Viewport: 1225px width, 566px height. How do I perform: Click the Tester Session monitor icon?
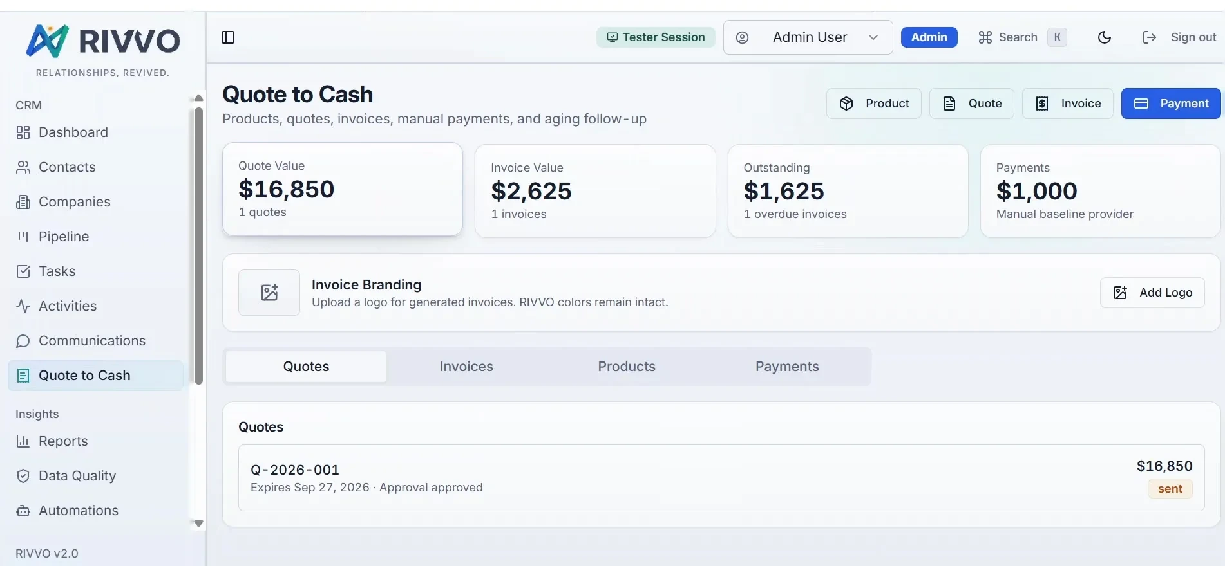(x=612, y=37)
